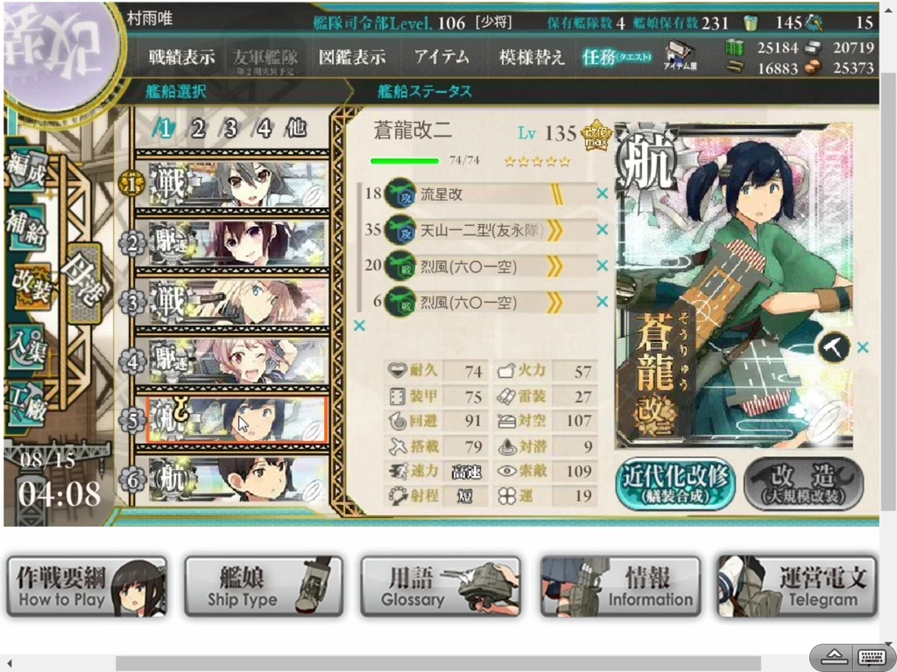Open the 図鑑表示 encyclopedia menu
The height and width of the screenshot is (672, 897).
pos(352,57)
